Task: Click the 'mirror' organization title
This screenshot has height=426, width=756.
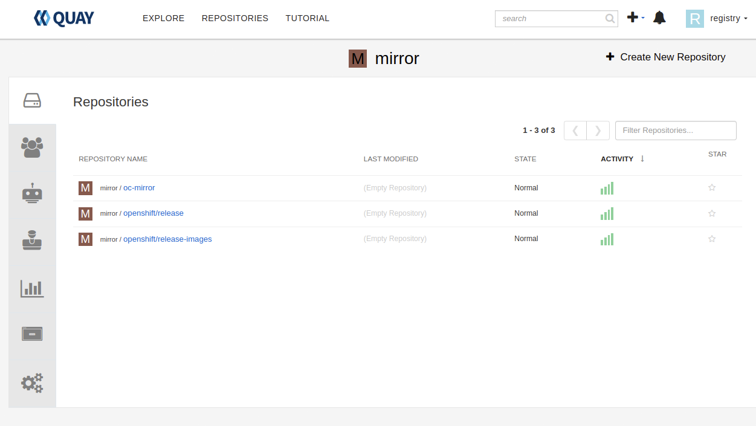Action: (397, 59)
